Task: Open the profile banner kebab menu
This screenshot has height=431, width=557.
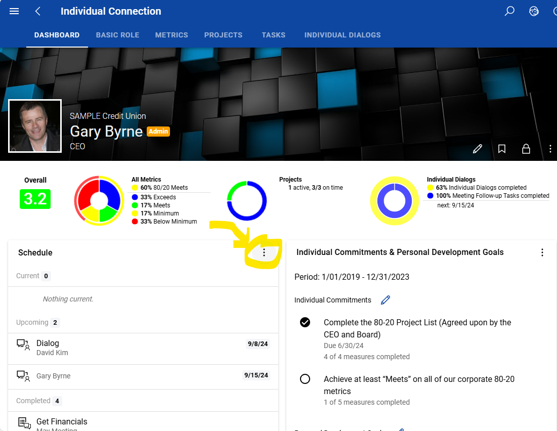Action: (550, 149)
